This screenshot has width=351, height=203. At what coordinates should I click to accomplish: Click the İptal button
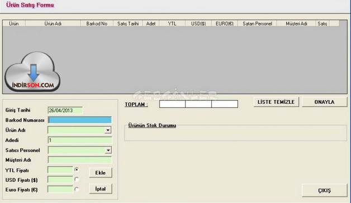[x=101, y=188]
